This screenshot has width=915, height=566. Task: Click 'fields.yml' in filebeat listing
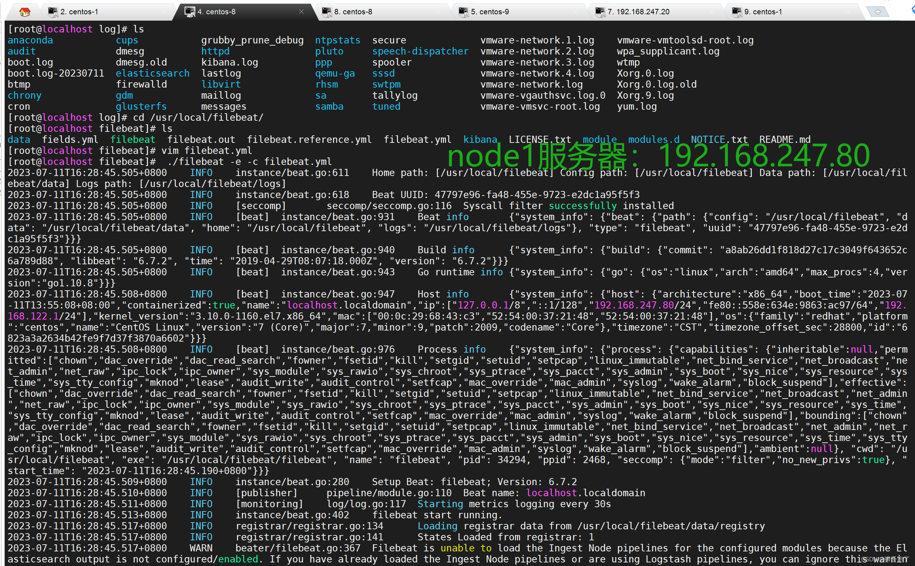click(70, 140)
